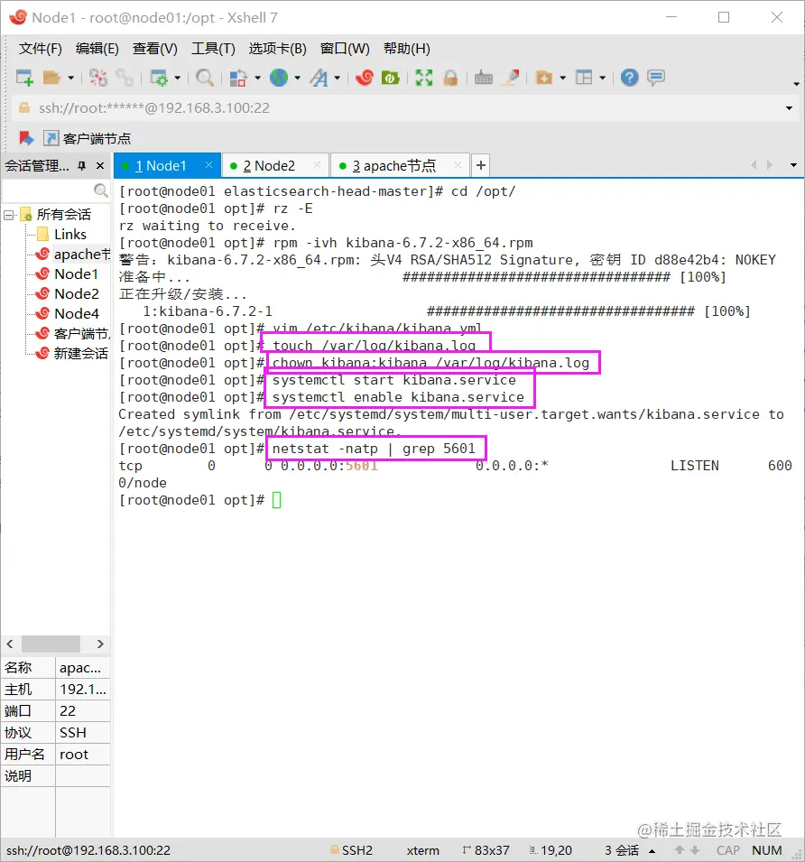
Task: Click the globe encoding icon
Action: pos(279,78)
